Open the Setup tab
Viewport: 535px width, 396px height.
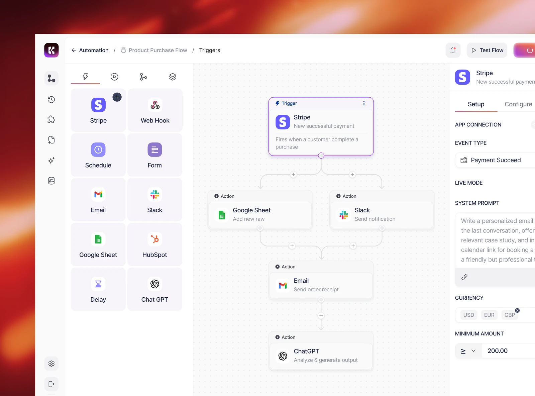[x=476, y=104]
